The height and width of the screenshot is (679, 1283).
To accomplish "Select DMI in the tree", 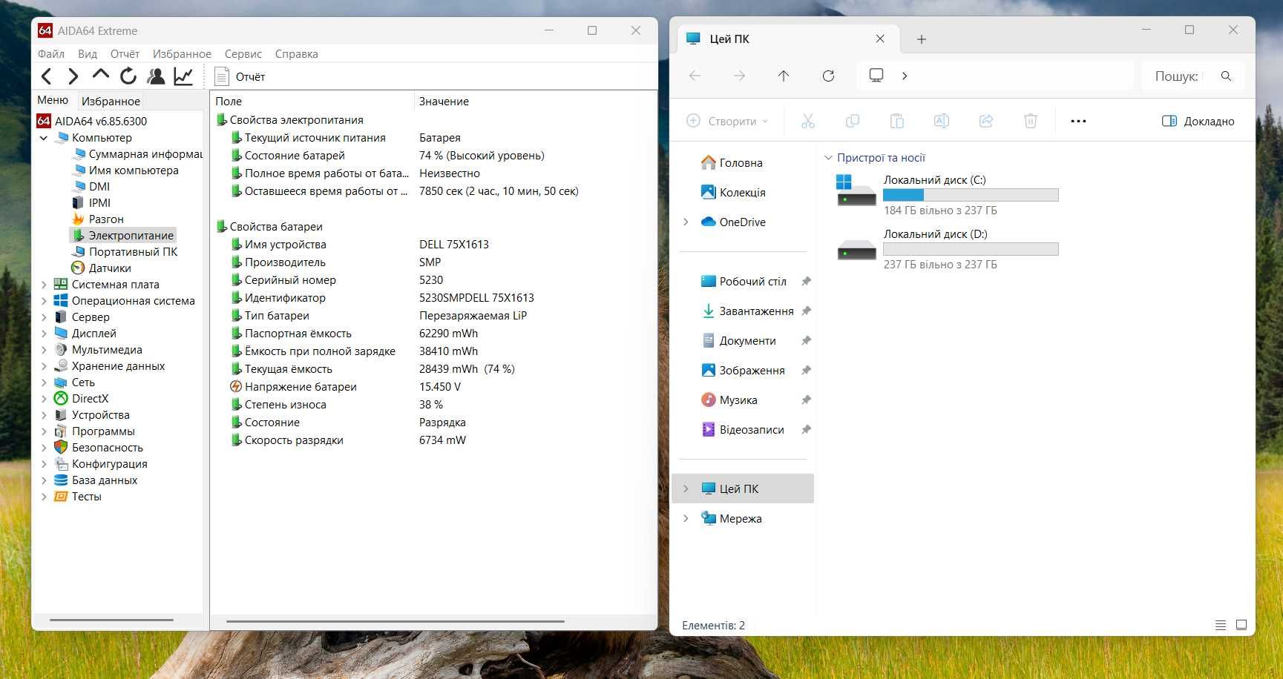I will (91, 187).
